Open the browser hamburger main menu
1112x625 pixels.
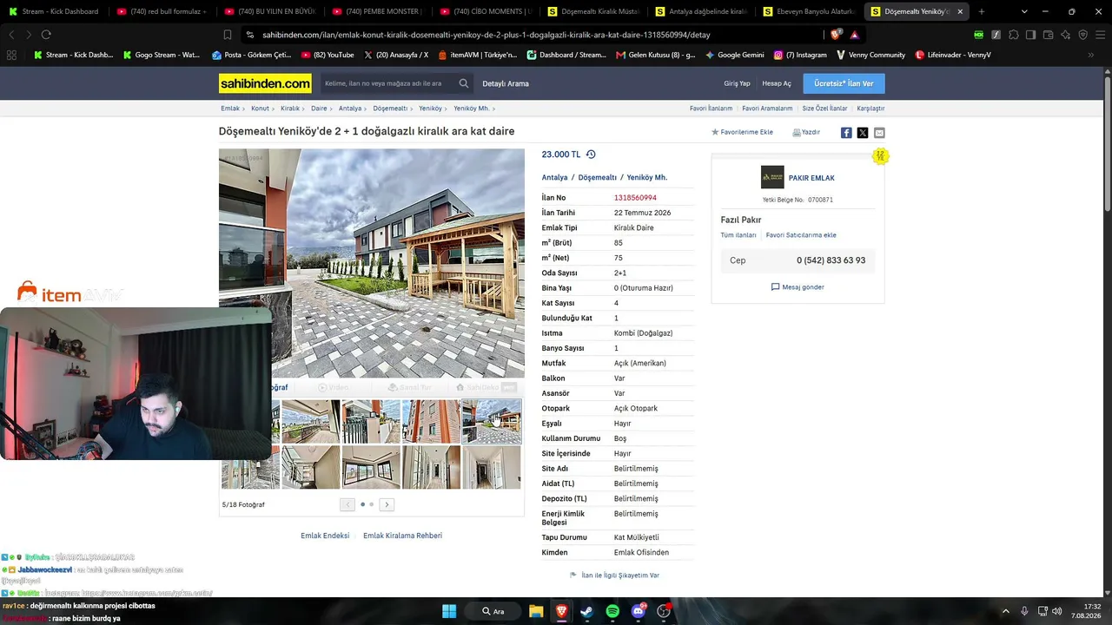tap(1100, 35)
